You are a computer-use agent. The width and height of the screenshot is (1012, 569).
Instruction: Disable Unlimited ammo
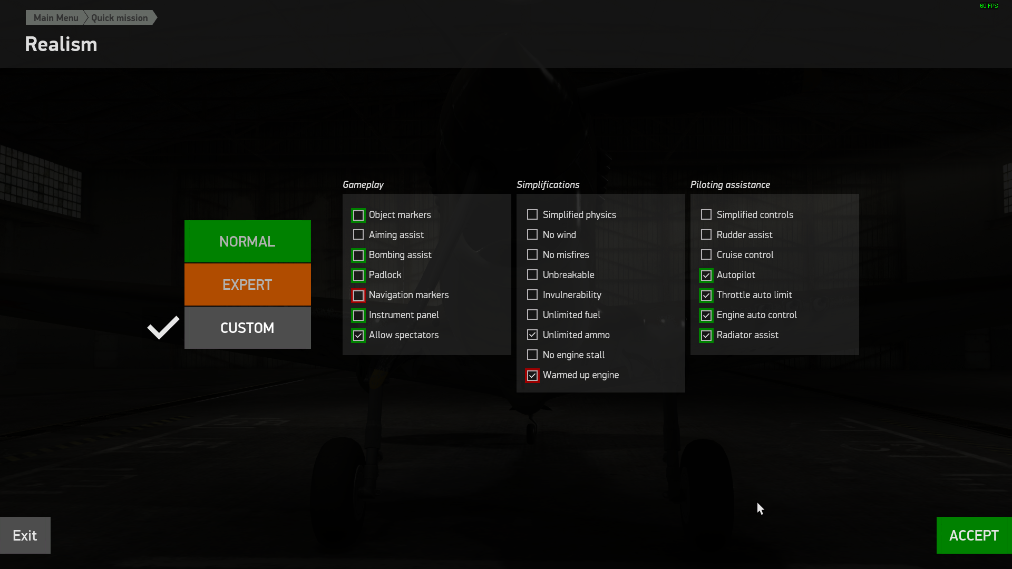pyautogui.click(x=532, y=335)
